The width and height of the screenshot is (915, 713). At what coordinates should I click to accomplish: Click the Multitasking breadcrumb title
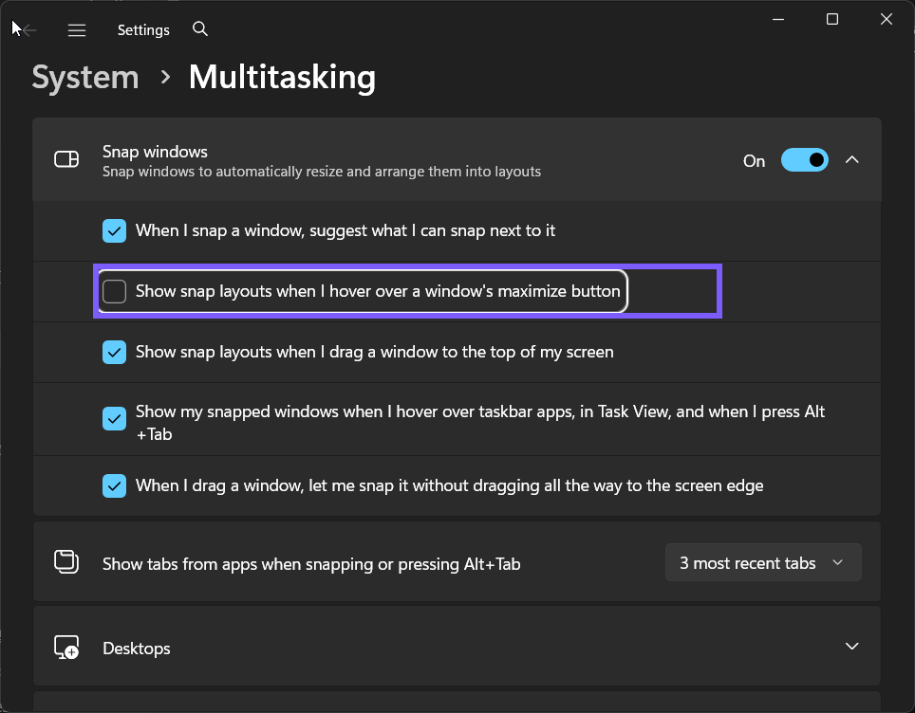[x=282, y=77]
